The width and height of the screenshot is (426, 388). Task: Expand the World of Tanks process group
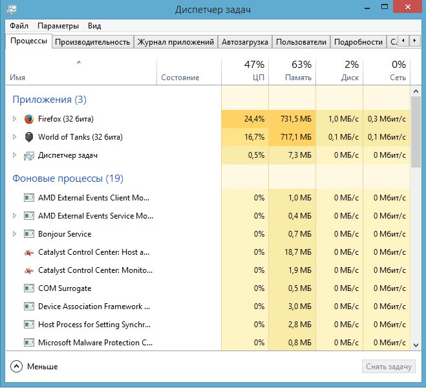click(x=14, y=137)
